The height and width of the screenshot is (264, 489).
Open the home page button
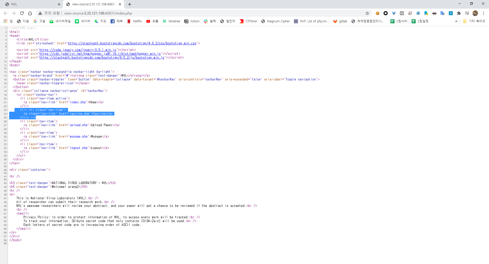tap(30, 13)
